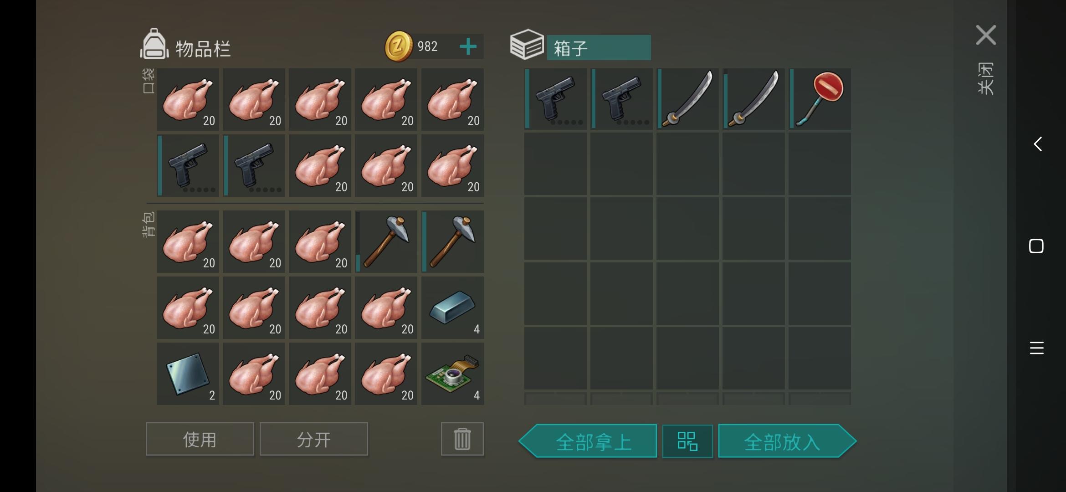Select the stop sign weapon in the chest
This screenshot has width=1066, height=492.
tap(820, 99)
